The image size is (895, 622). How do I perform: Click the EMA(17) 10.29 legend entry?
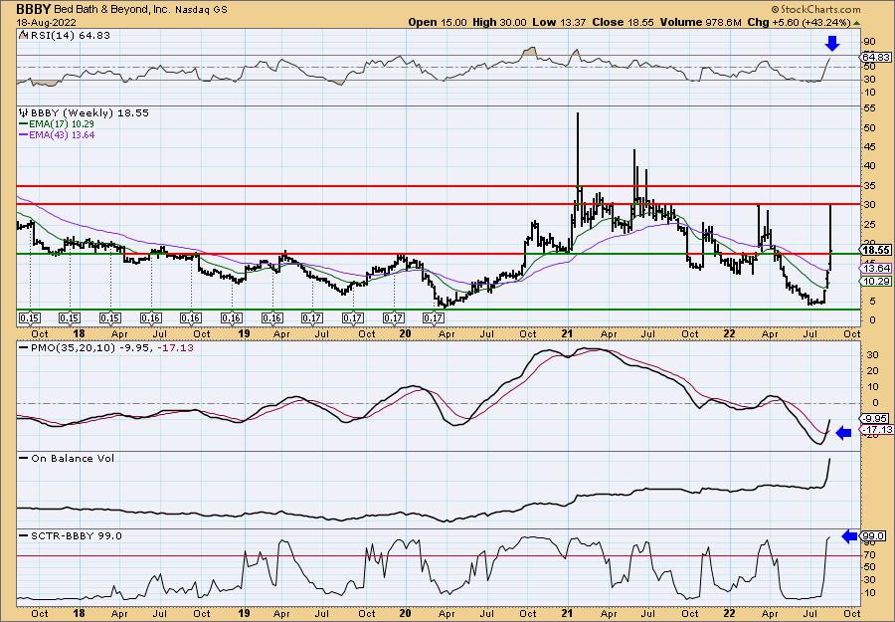(x=57, y=124)
